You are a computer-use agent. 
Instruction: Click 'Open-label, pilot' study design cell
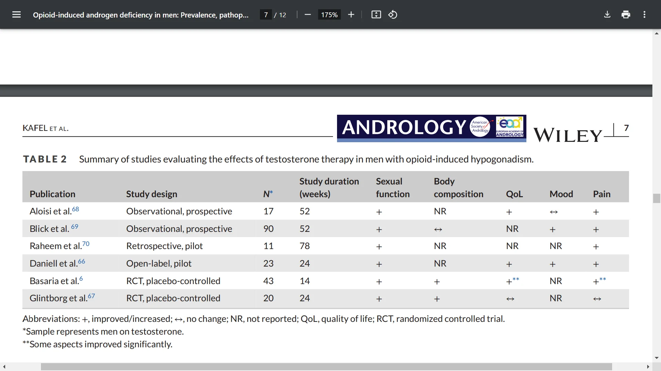[x=159, y=263]
